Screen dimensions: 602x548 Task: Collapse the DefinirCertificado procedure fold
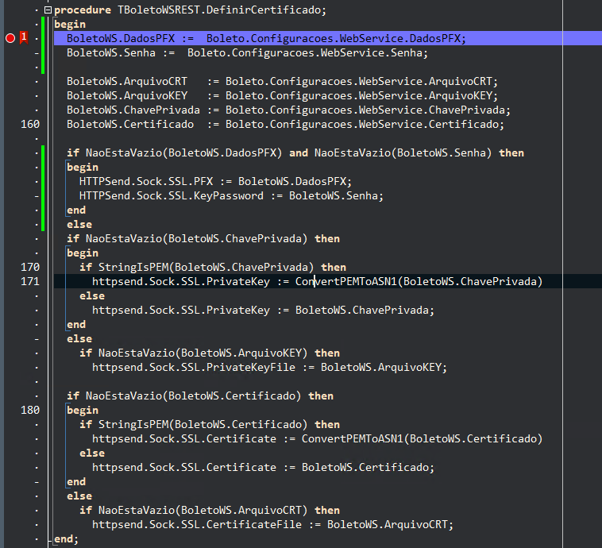(48, 10)
